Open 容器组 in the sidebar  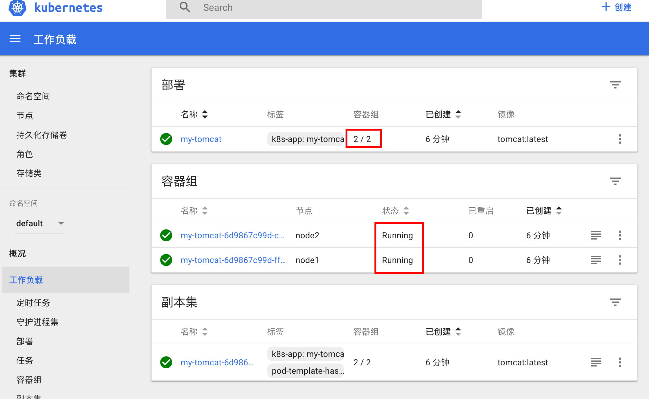(29, 380)
